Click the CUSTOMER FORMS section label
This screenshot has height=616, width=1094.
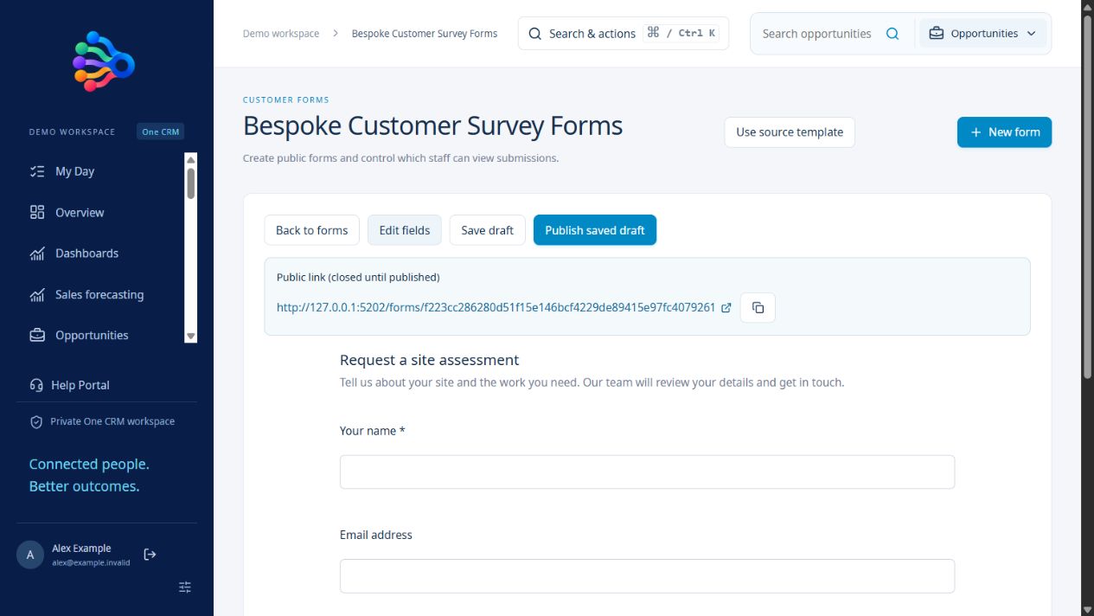285,100
